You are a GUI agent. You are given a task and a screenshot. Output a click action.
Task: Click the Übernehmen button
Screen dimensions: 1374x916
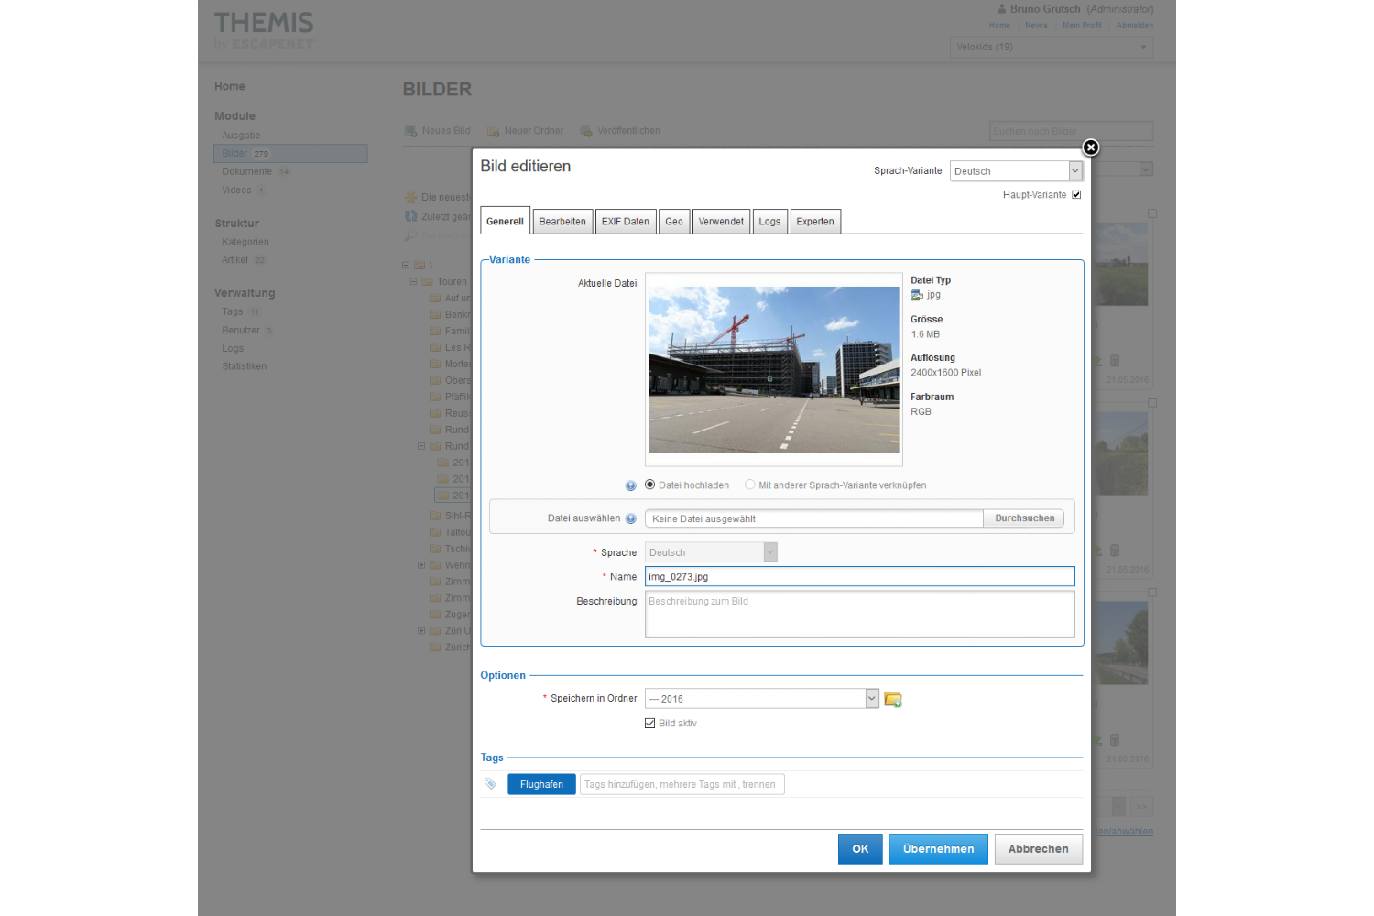coord(938,849)
